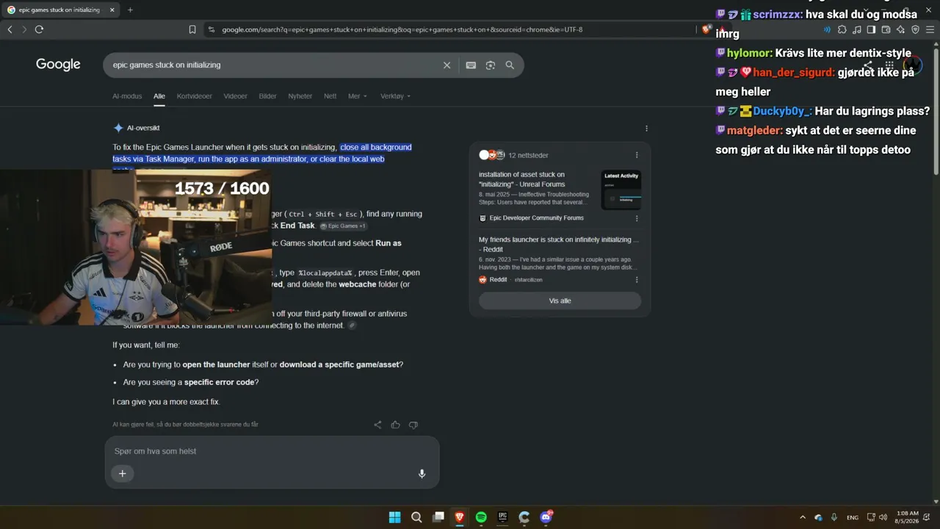940x529 pixels.
Task: Reload the current Google page
Action: click(39, 29)
